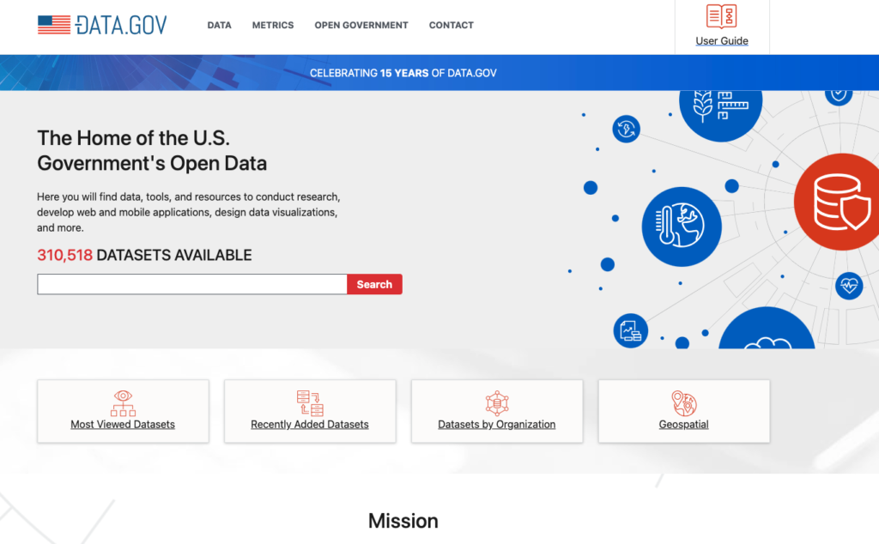Click the Datasets by Organization icon

pyautogui.click(x=497, y=402)
